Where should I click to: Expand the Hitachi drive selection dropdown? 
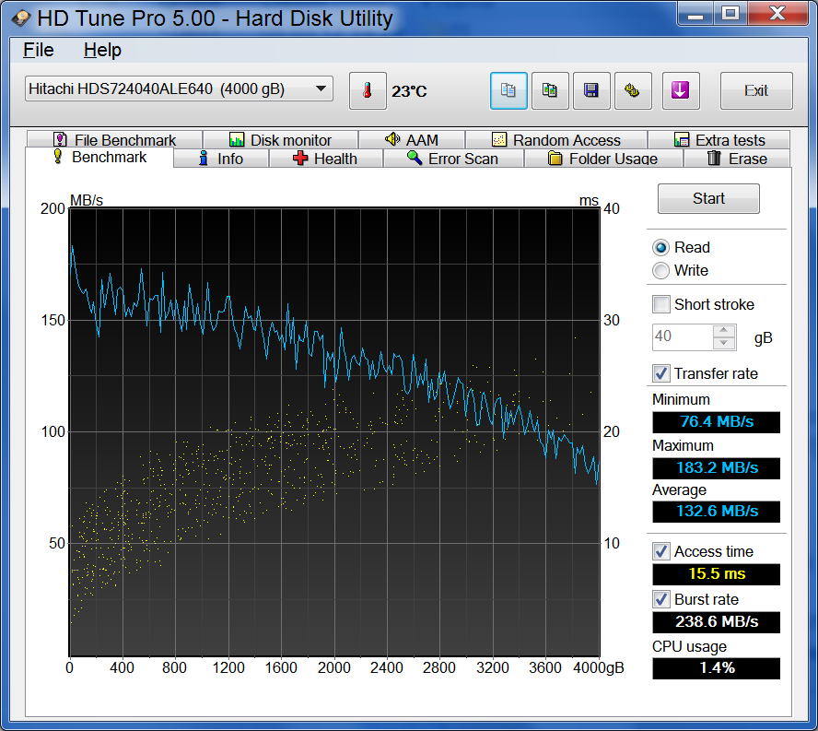click(179, 88)
